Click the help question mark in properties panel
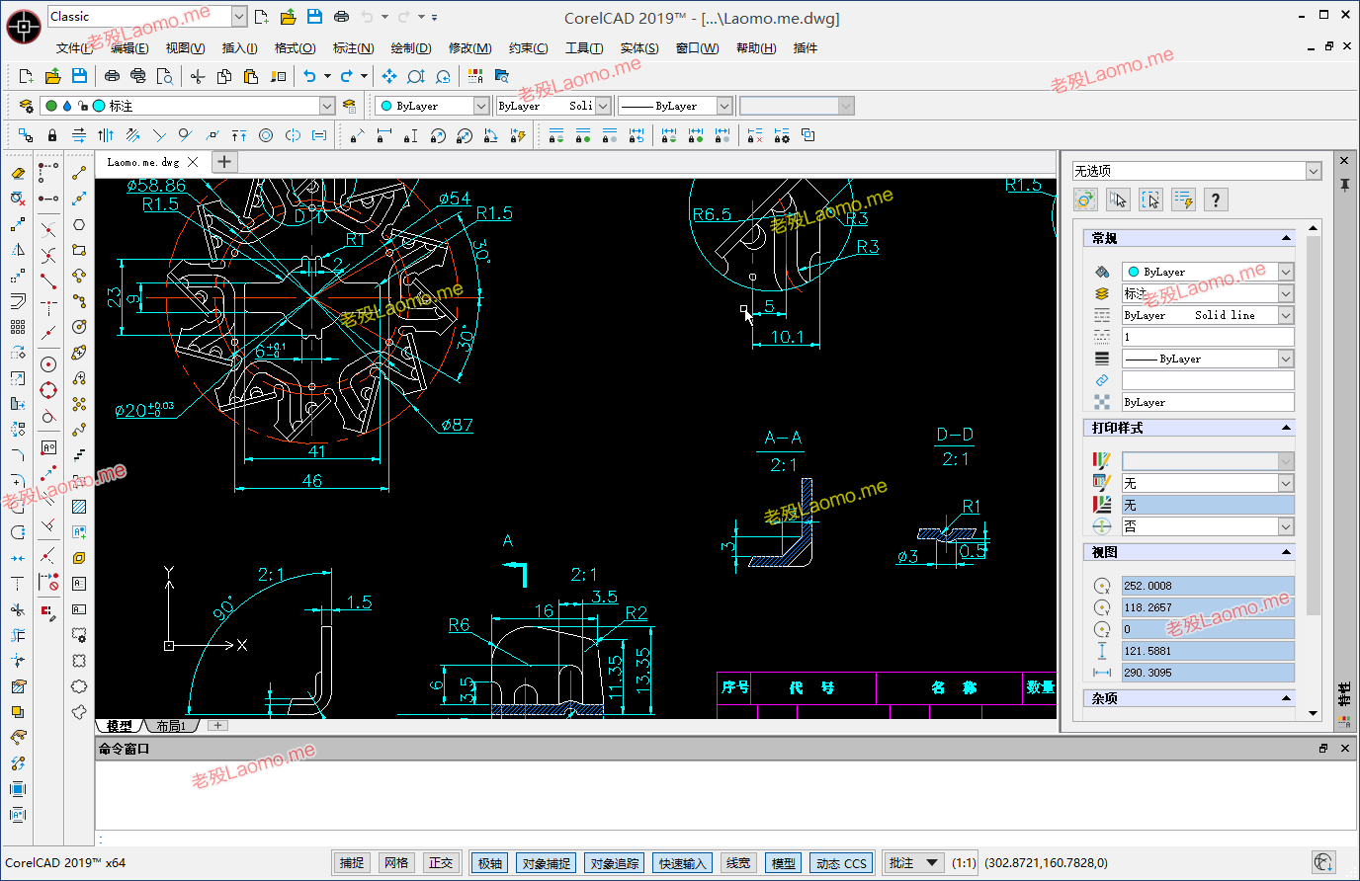 [x=1216, y=200]
